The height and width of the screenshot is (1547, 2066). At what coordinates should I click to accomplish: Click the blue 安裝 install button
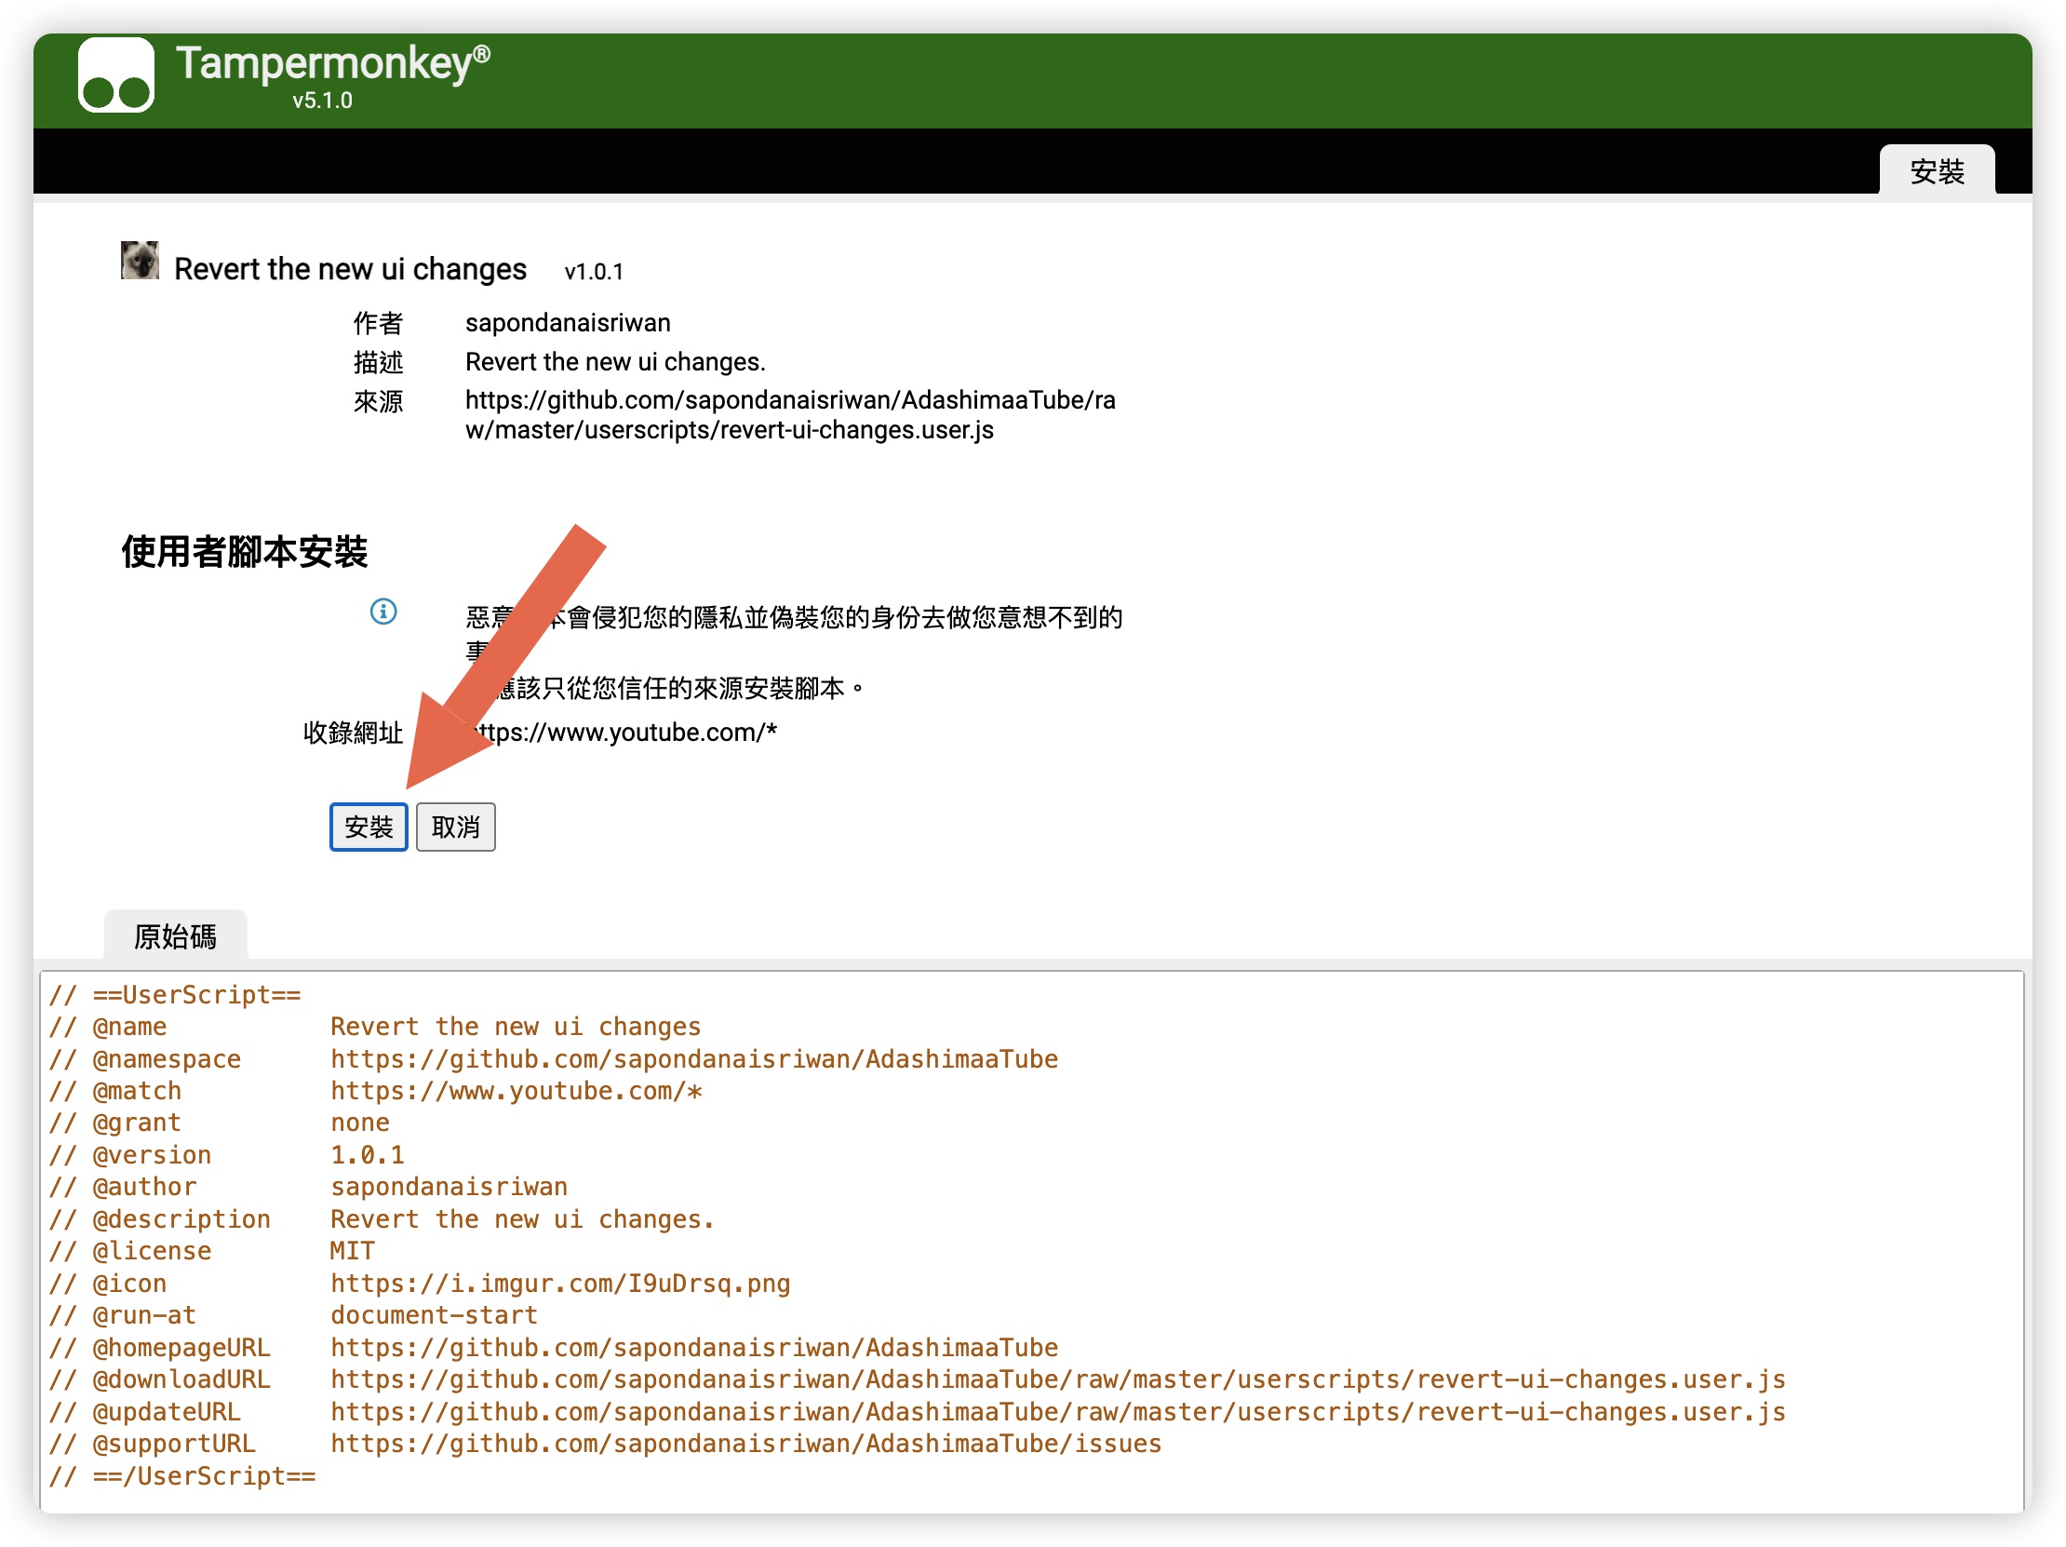pos(369,827)
